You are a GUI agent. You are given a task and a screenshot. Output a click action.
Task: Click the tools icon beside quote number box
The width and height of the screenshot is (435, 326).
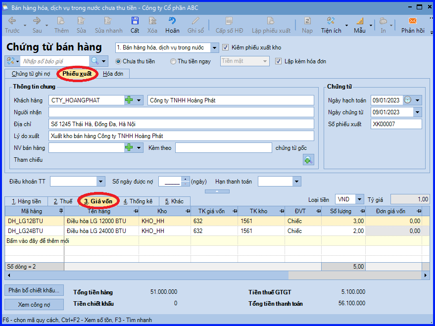(10, 61)
